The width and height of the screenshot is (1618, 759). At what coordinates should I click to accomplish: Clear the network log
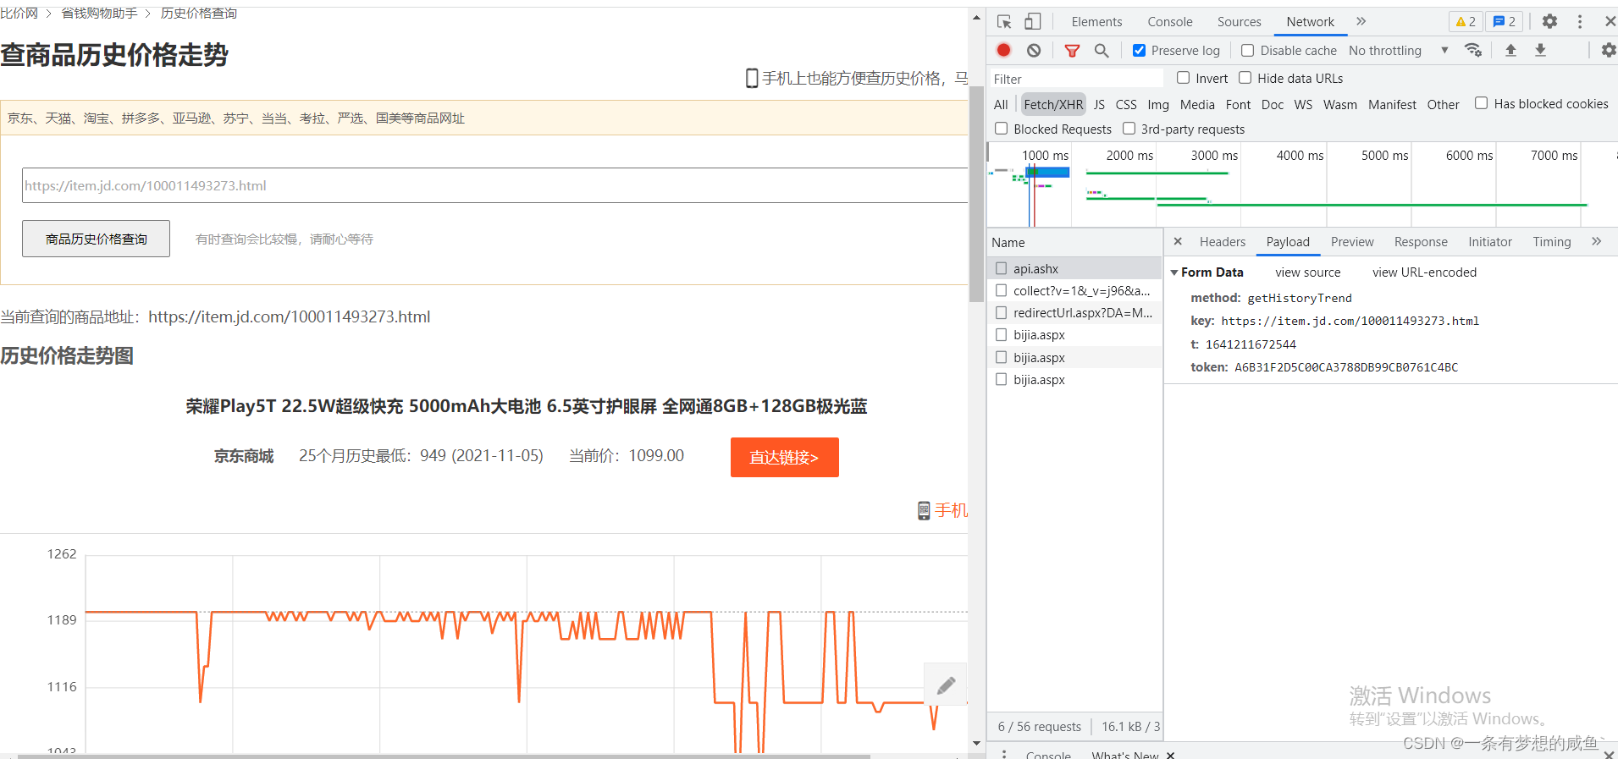1034,51
